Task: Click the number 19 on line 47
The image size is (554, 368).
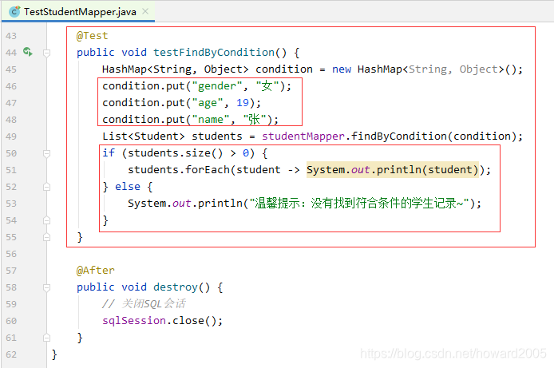Action: point(243,102)
